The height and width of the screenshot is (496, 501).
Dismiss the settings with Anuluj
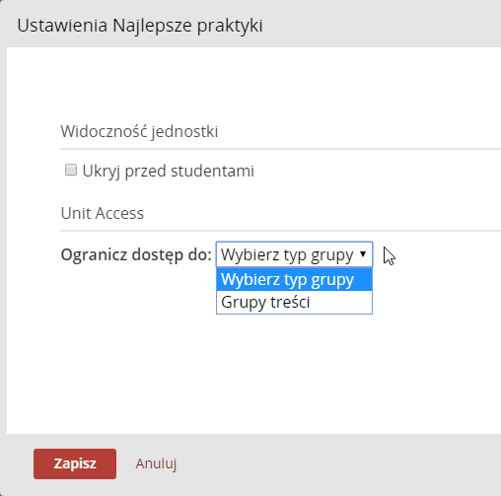[x=156, y=463]
